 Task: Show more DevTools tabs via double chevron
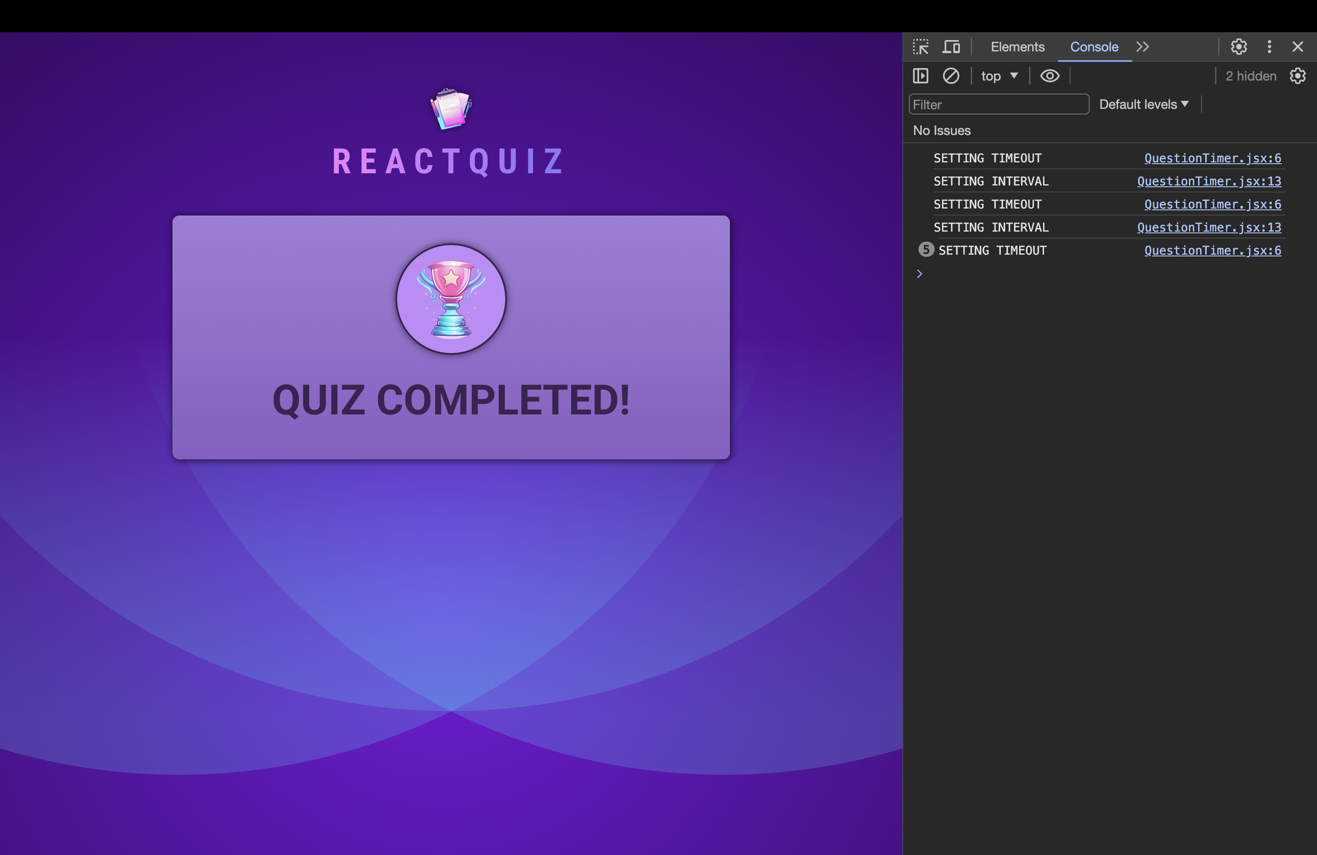1143,47
